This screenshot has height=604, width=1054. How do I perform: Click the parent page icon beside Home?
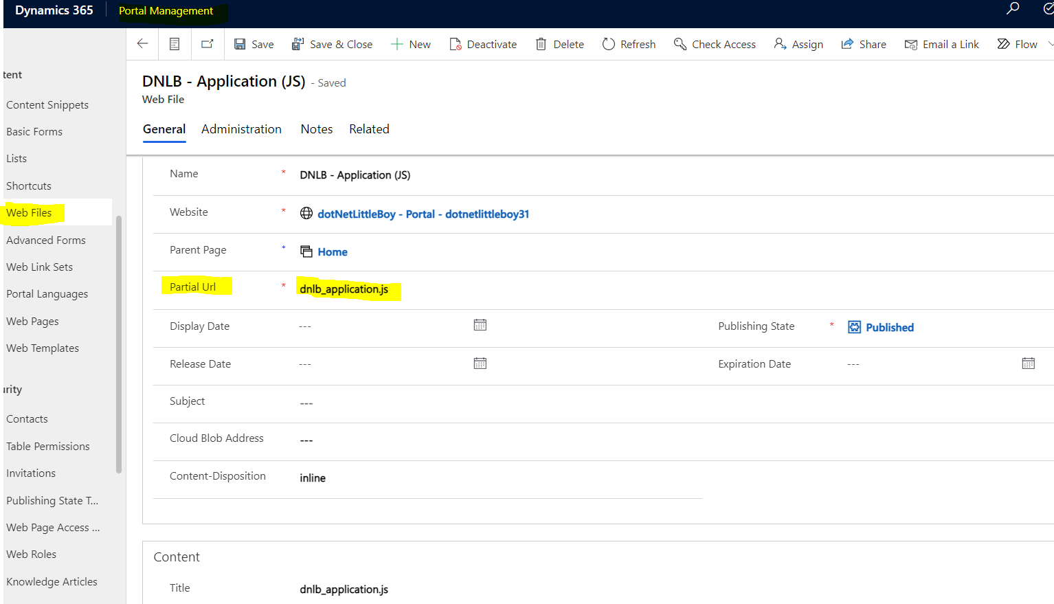tap(306, 251)
